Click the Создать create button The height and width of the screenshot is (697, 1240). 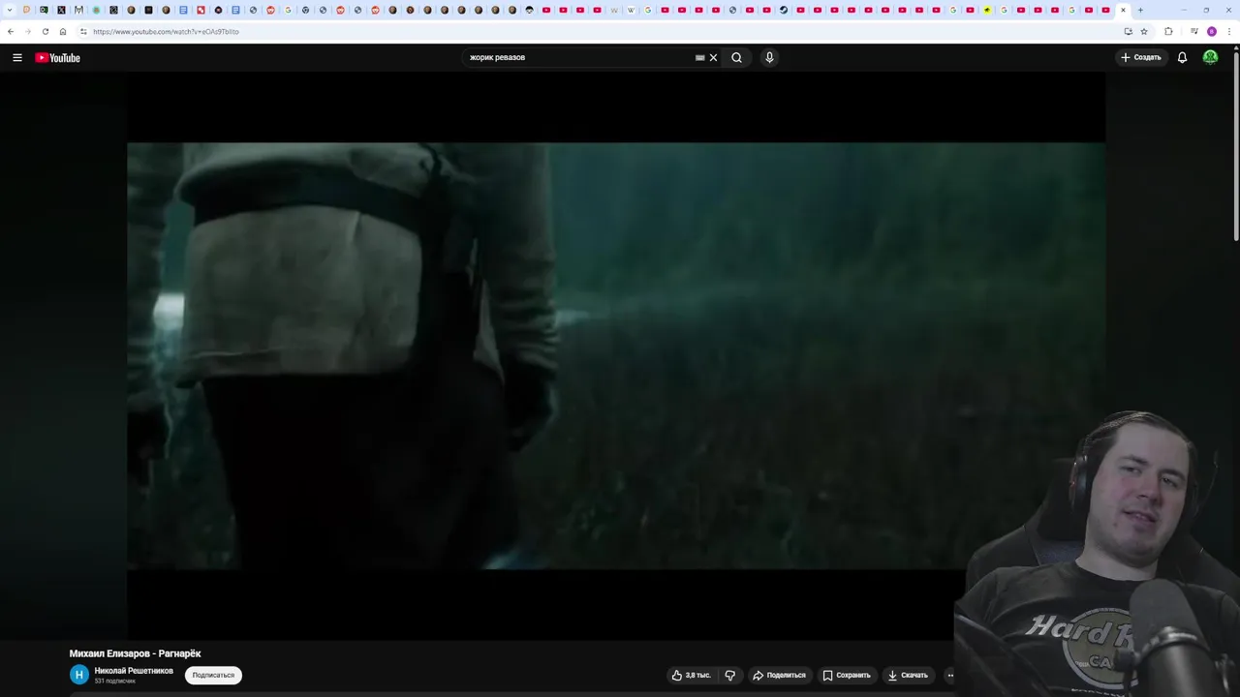click(x=1141, y=57)
